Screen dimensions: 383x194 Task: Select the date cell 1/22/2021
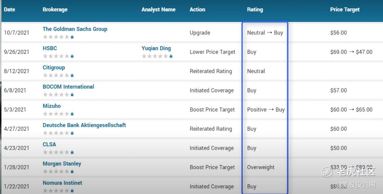pyautogui.click(x=16, y=187)
